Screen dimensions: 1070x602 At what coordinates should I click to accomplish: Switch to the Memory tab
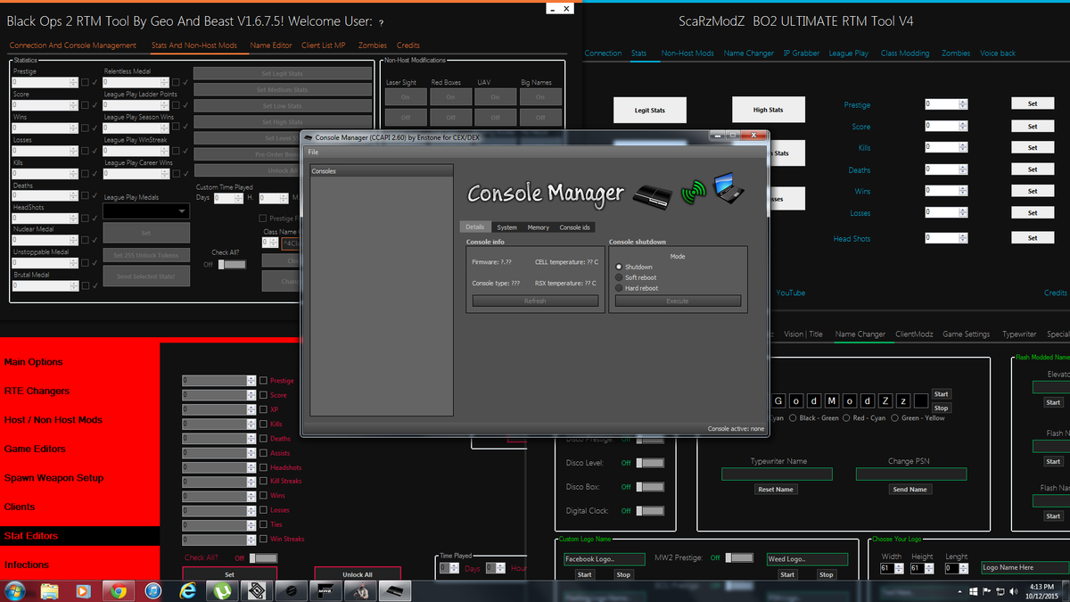click(538, 227)
